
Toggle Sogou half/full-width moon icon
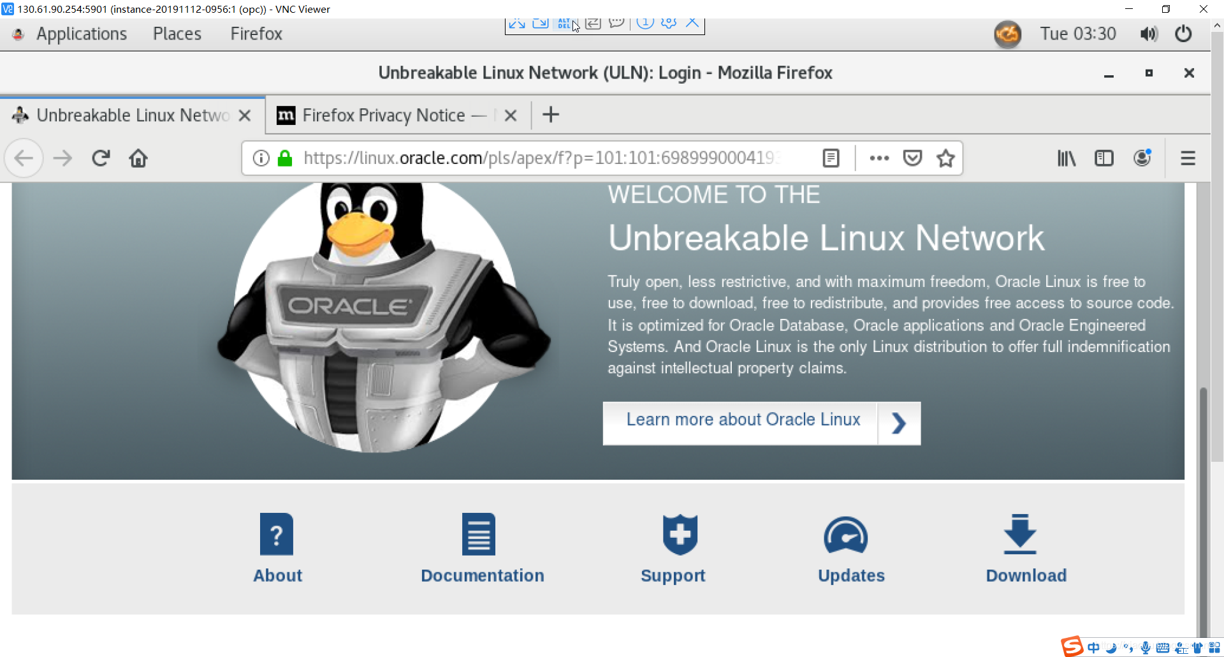(x=1111, y=648)
